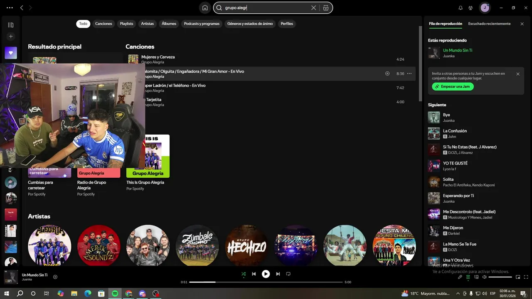Viewport: 532px width, 299px height.
Task: Select the Todo filter chip
Action: 83,24
